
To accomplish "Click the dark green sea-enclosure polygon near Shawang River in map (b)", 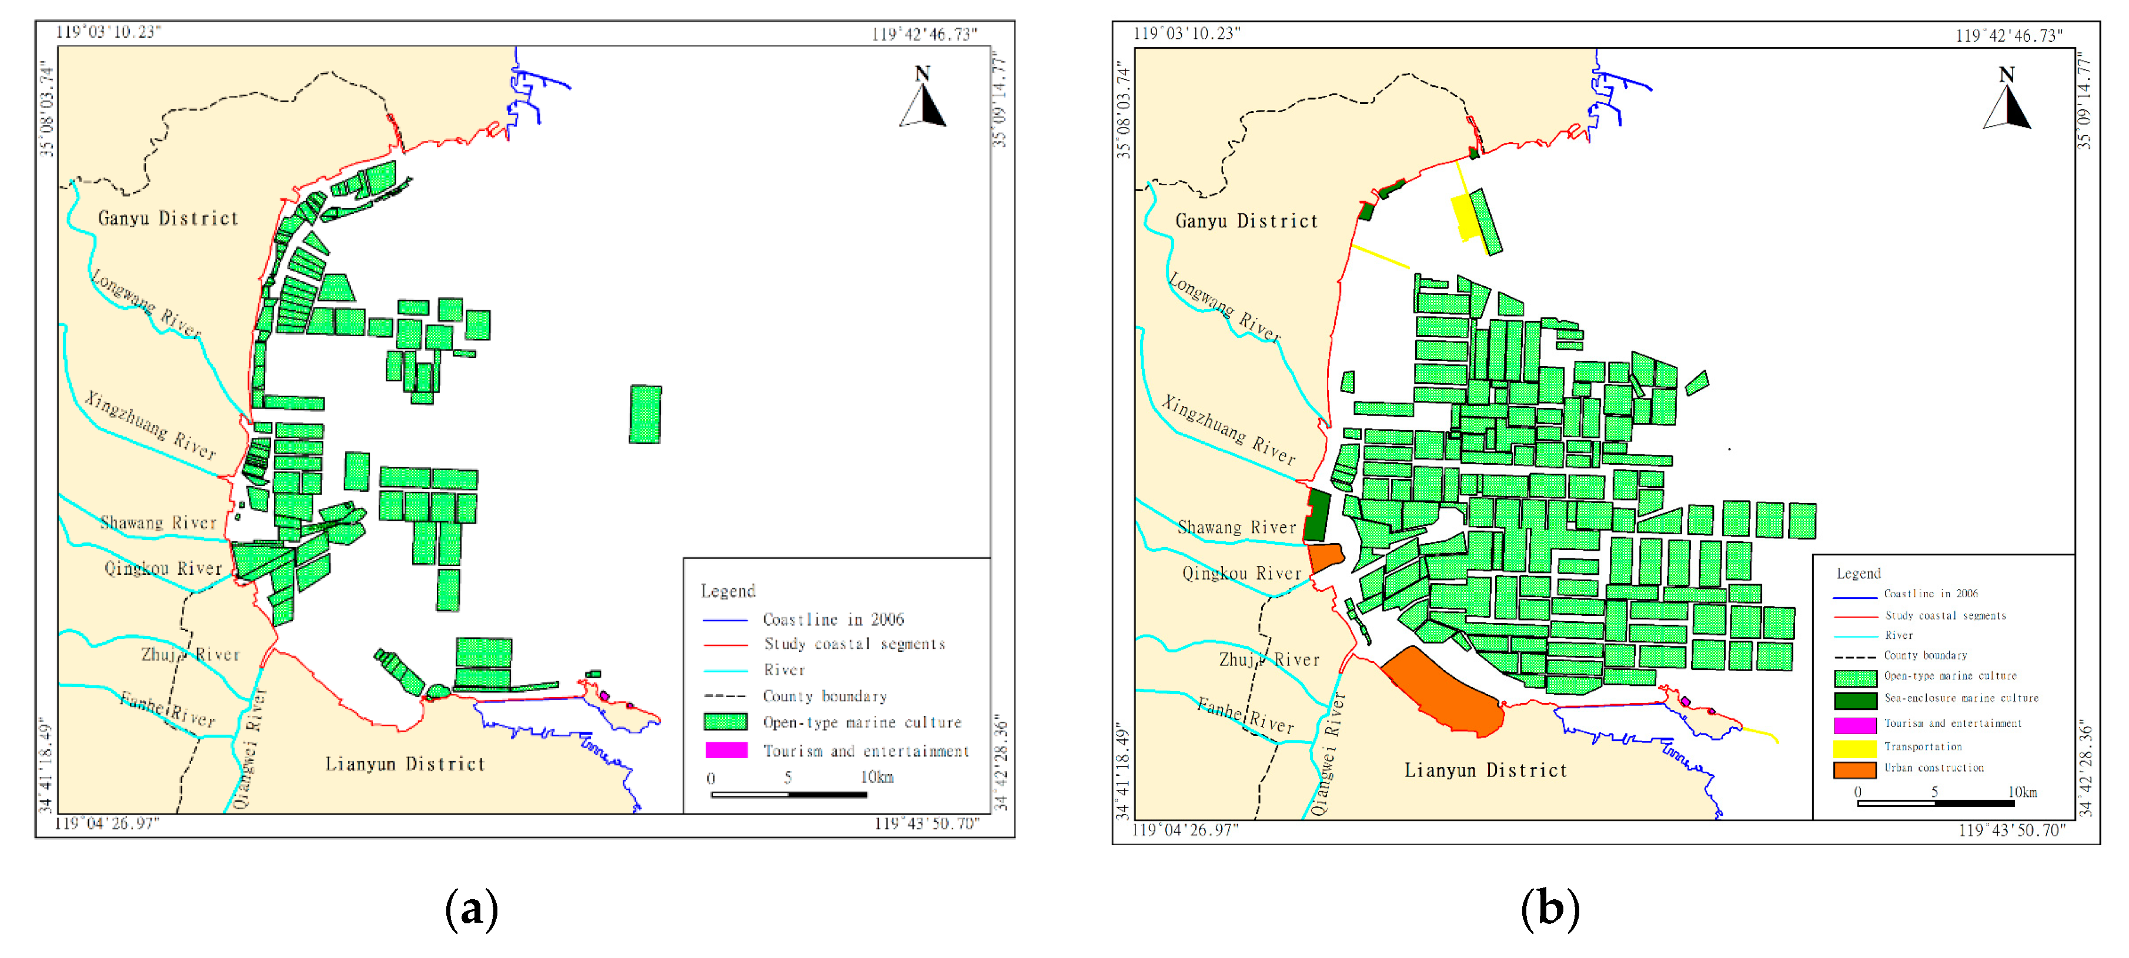I will click(1316, 515).
